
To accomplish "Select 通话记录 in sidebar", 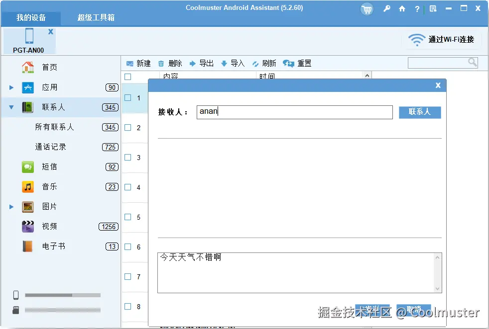I will click(x=50, y=147).
